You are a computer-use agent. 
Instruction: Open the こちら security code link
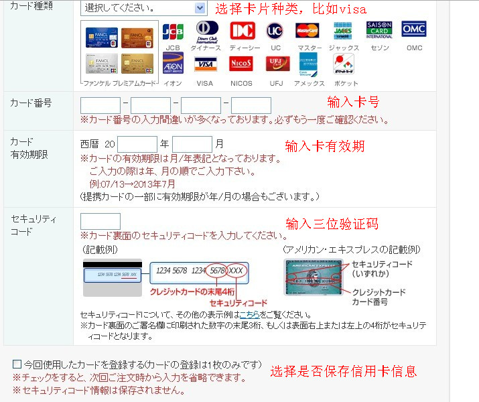(250, 314)
